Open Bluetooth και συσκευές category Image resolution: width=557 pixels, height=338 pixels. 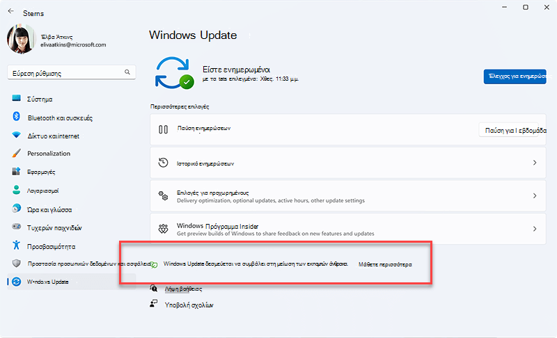tap(60, 118)
